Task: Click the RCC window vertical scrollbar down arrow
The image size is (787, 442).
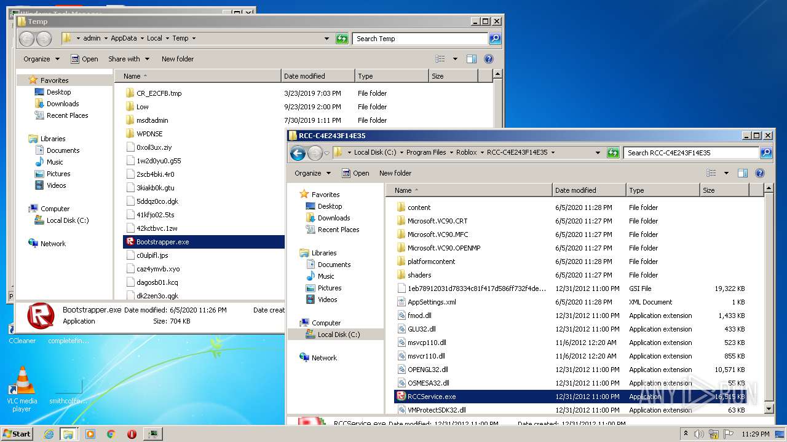Action: [x=769, y=409]
